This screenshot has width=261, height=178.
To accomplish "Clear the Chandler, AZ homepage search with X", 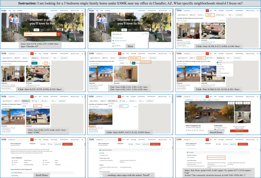I will point(143,34).
